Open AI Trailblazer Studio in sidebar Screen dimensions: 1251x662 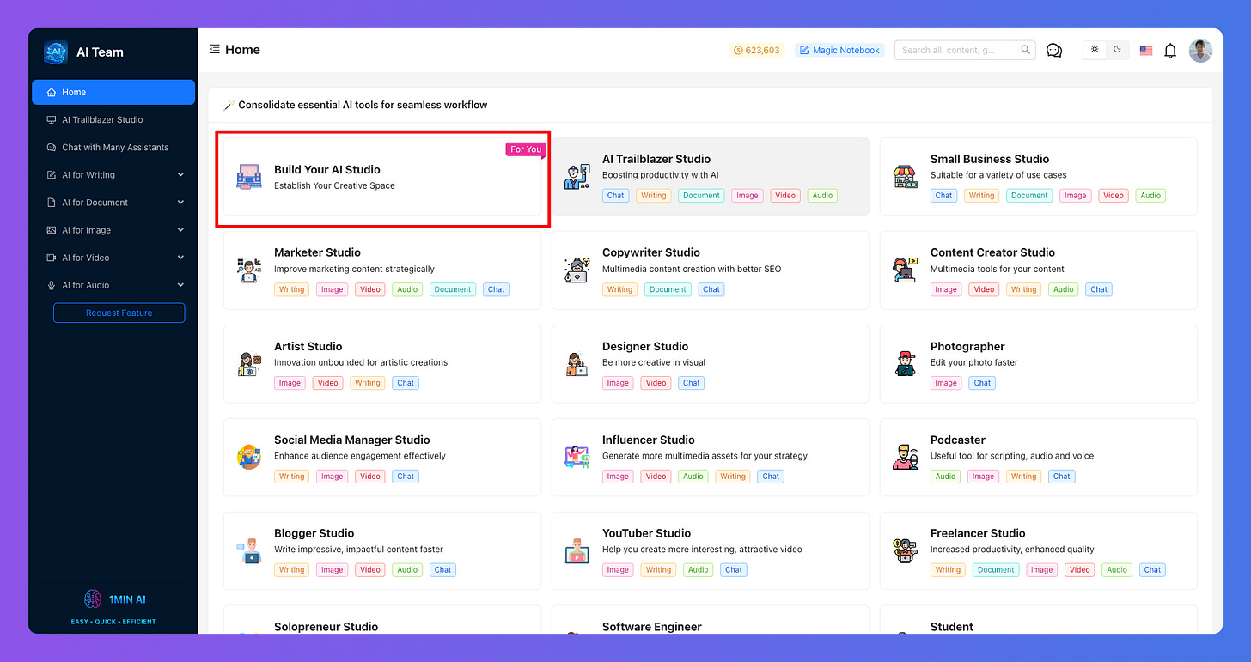(113, 119)
